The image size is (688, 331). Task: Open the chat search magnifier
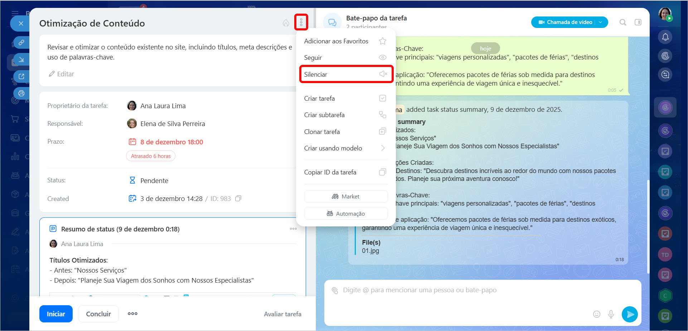(x=623, y=22)
